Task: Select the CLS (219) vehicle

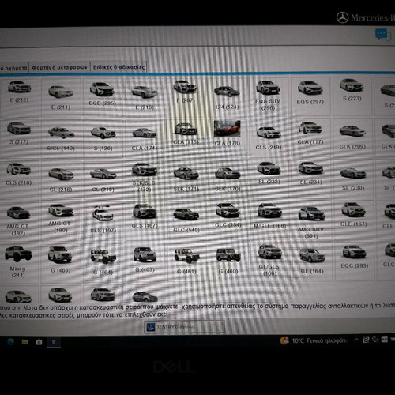Action: [269, 138]
